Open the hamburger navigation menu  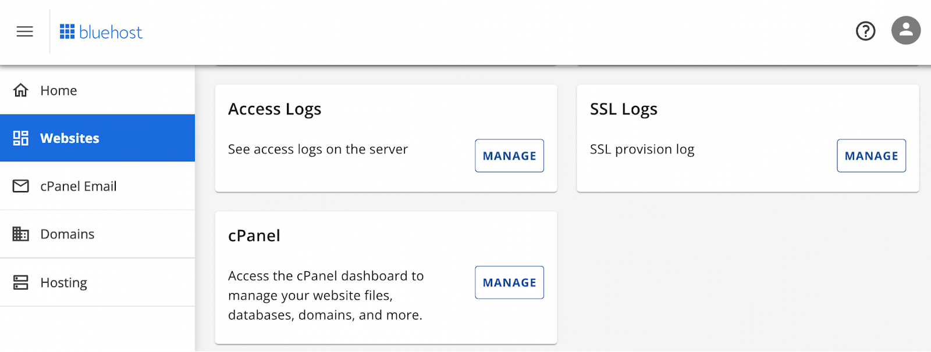(24, 31)
